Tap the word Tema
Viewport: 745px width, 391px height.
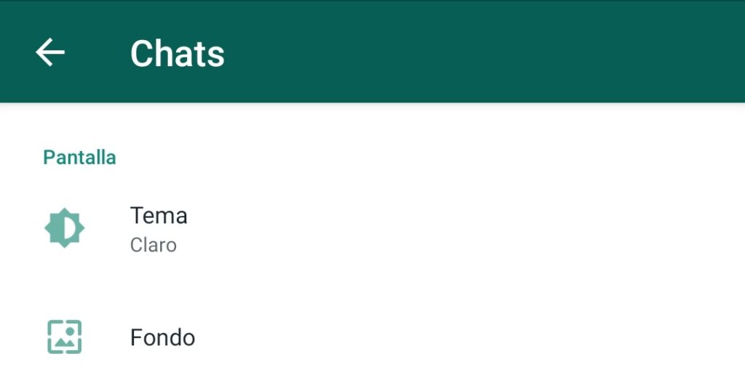(159, 216)
